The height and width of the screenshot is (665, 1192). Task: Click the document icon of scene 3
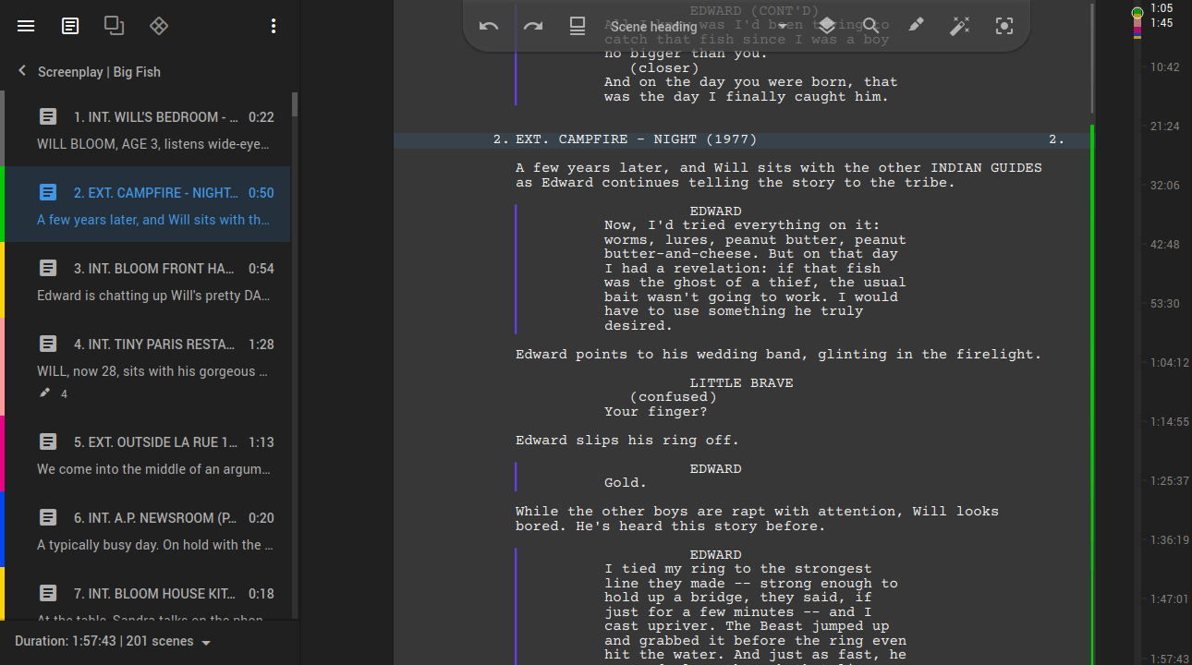[48, 269]
